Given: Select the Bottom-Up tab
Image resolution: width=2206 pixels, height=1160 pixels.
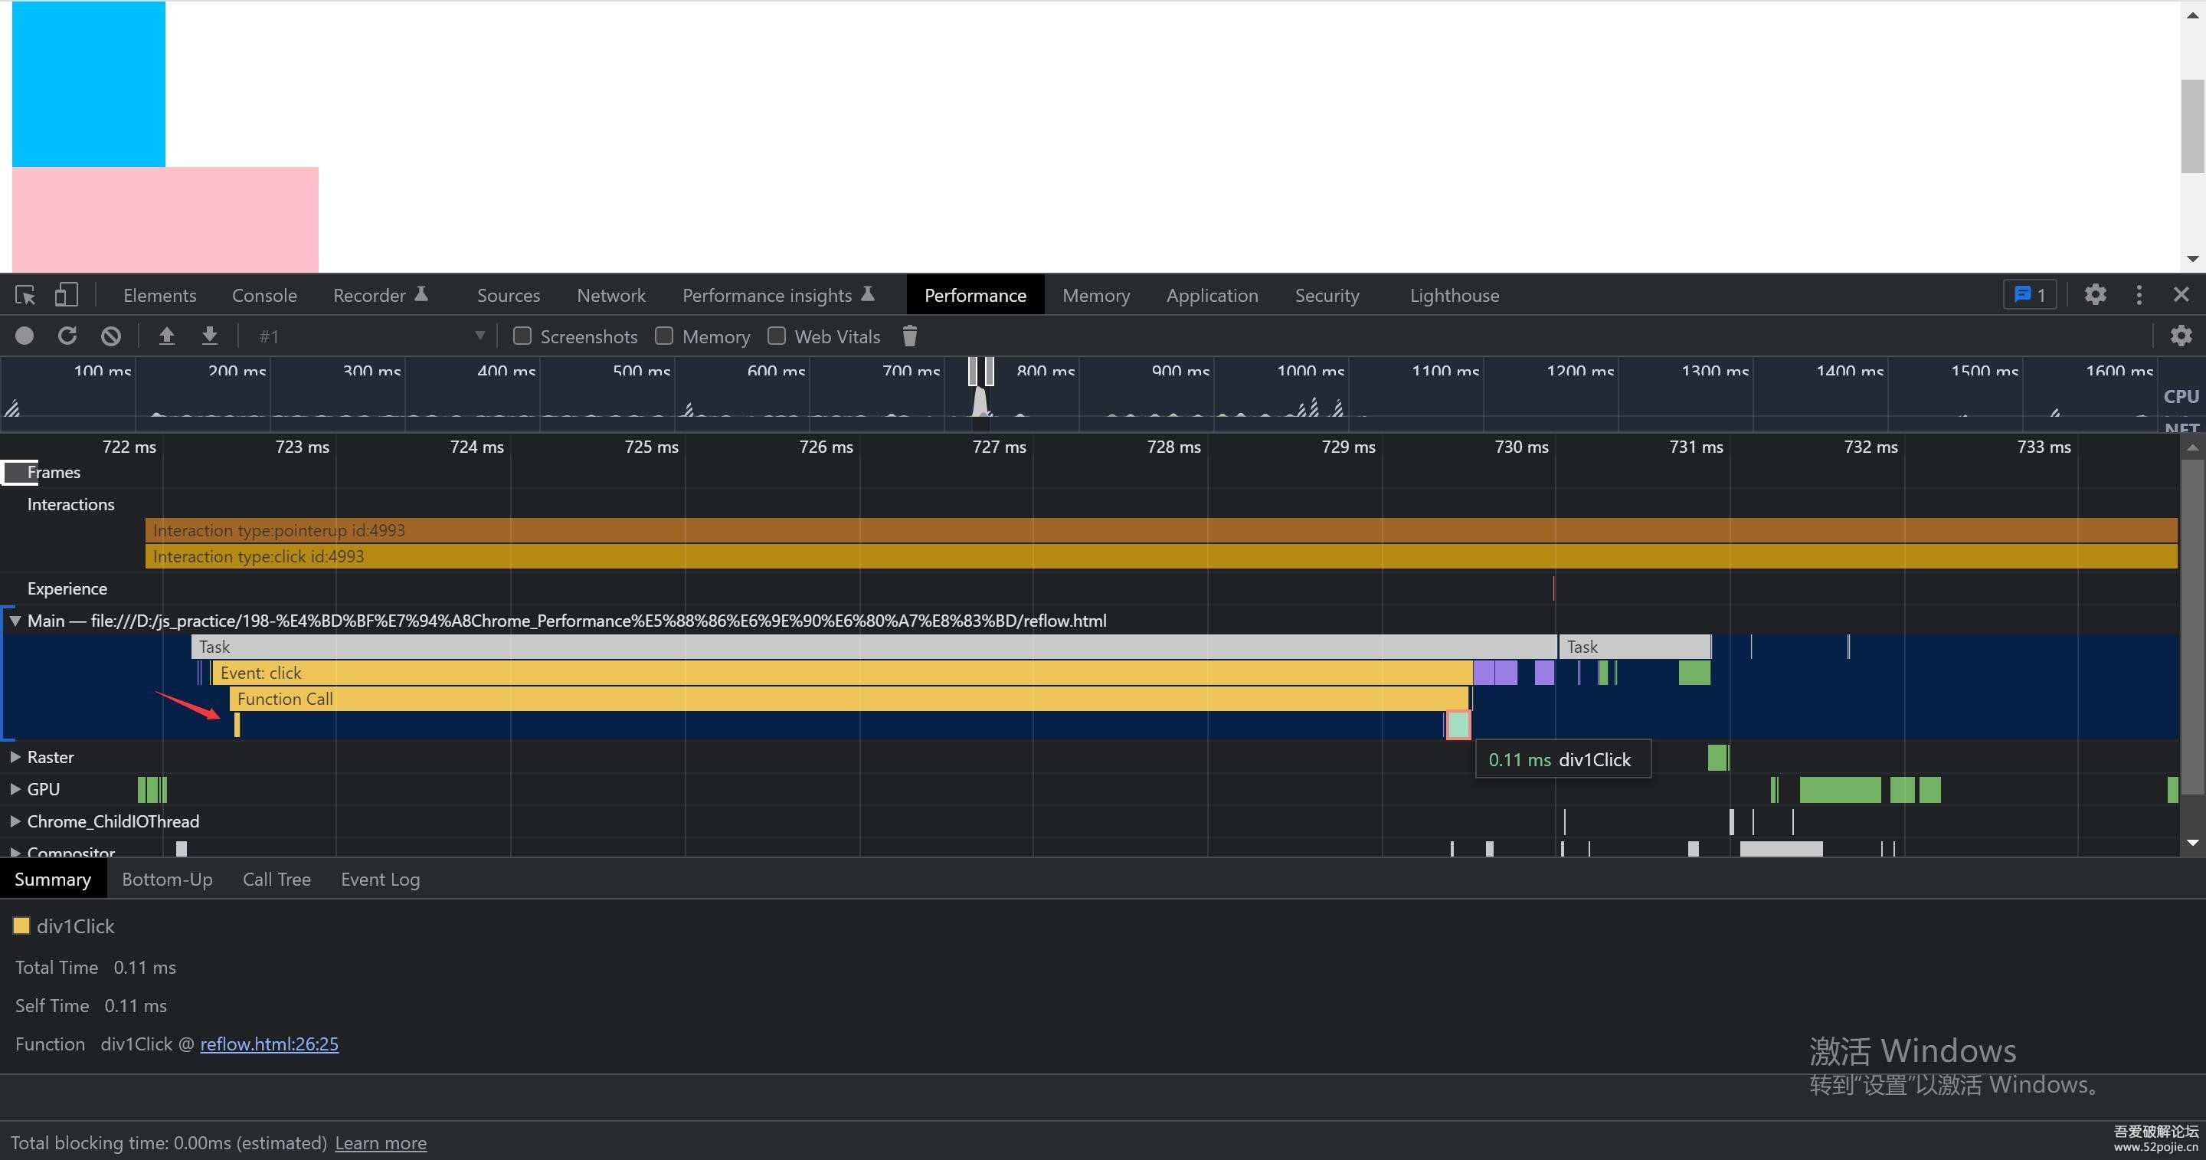Looking at the screenshot, I should point(167,879).
